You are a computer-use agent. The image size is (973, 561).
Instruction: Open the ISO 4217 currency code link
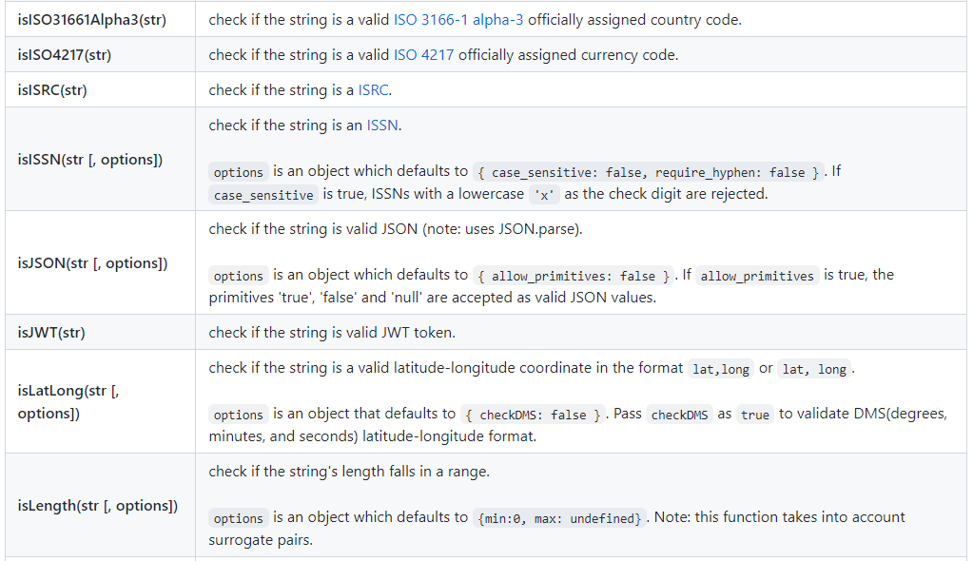tap(423, 55)
